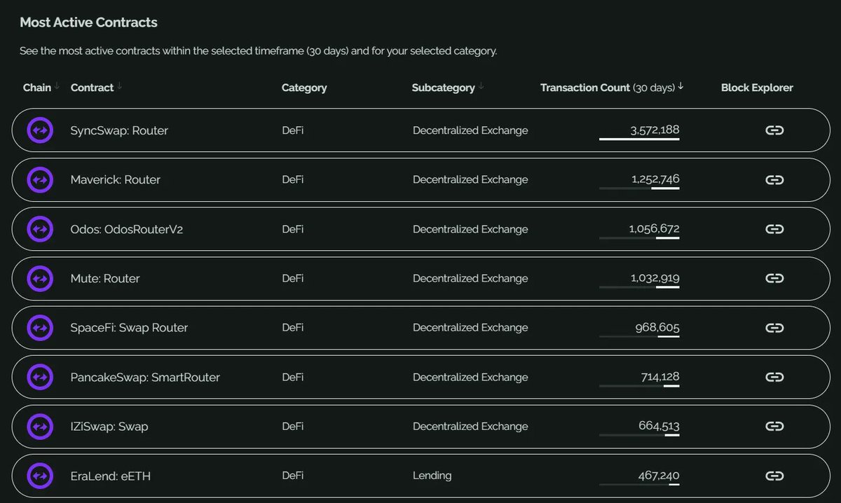Screen dimensions: 841x503
Task: Sort by Transaction Count (30 days) column
Action: coord(612,88)
